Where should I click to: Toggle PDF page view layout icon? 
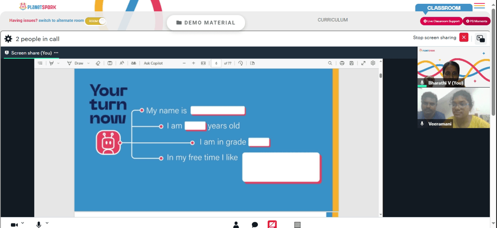coord(110,63)
